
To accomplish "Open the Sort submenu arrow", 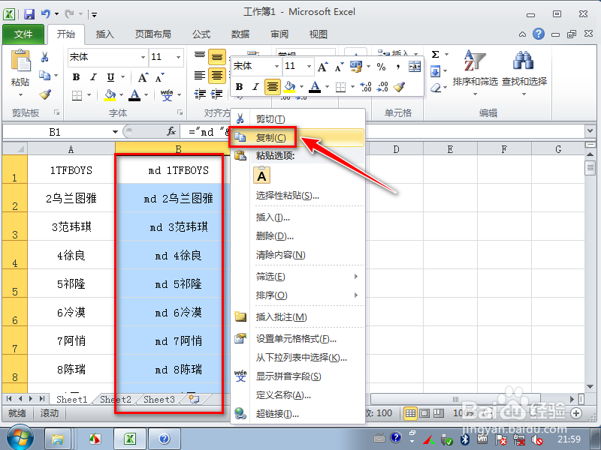I will 356,295.
